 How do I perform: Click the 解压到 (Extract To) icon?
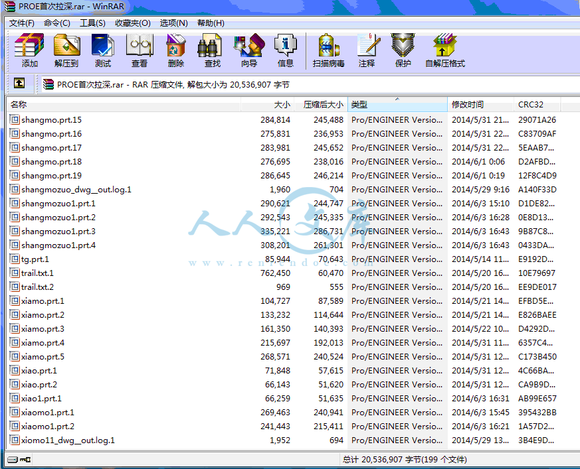pyautogui.click(x=66, y=50)
